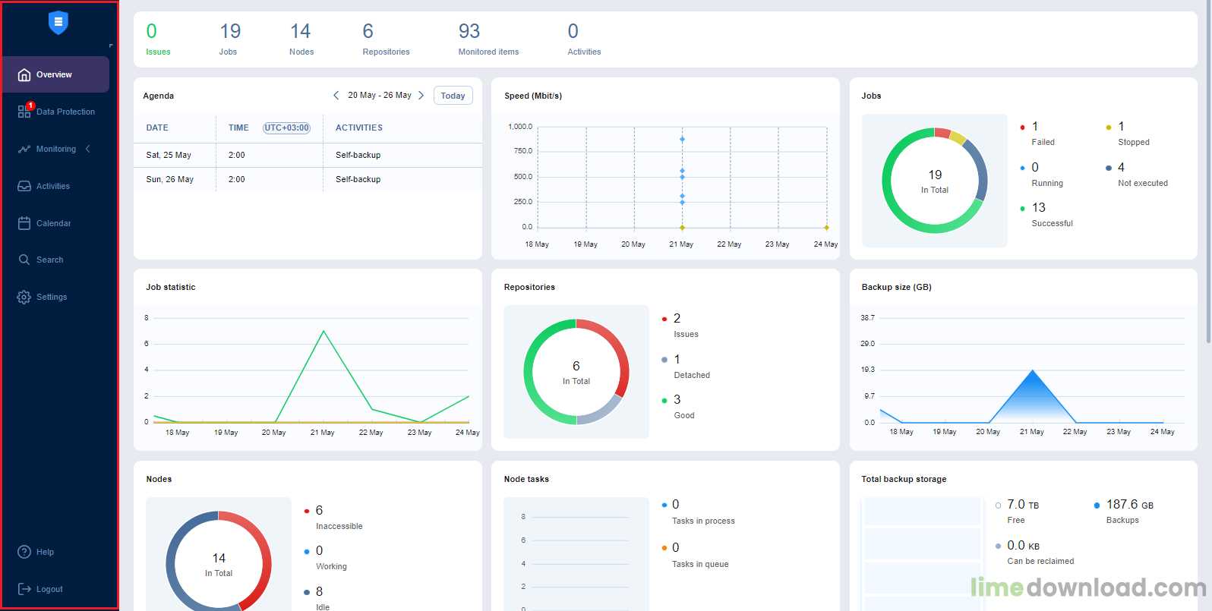1212x611 pixels.
Task: Open Data Protection with the red notification badge
Action: (x=25, y=112)
